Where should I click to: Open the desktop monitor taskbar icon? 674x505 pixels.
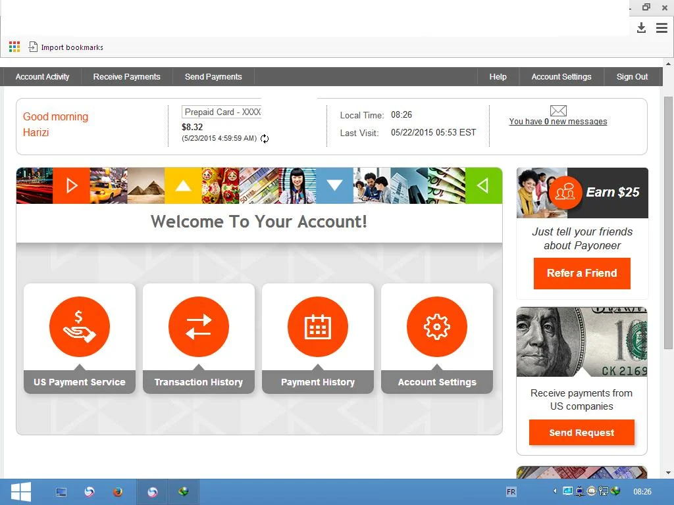click(61, 492)
